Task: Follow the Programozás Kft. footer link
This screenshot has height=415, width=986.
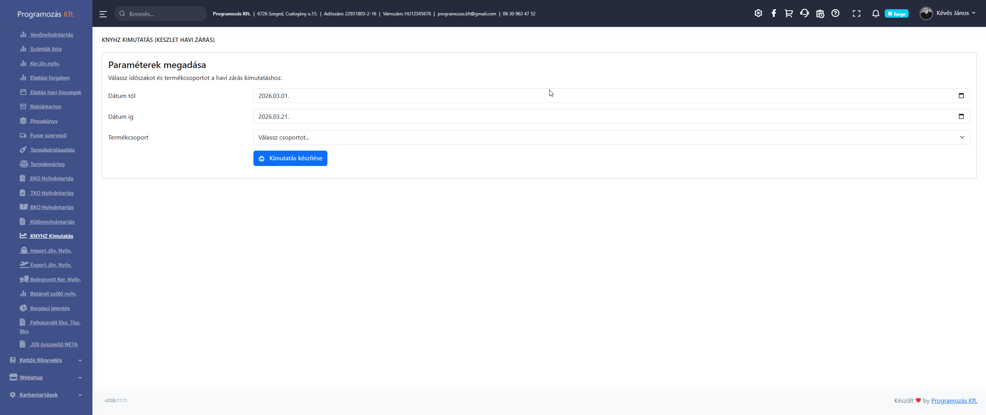Action: [x=954, y=400]
